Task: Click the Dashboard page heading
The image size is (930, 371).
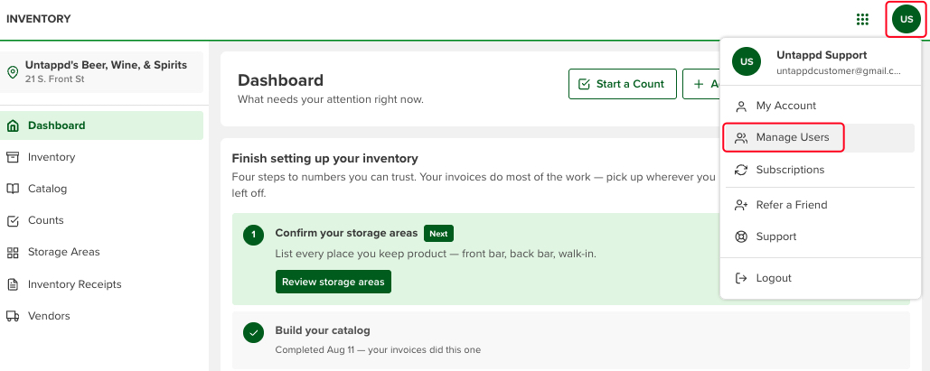Action: tap(280, 80)
